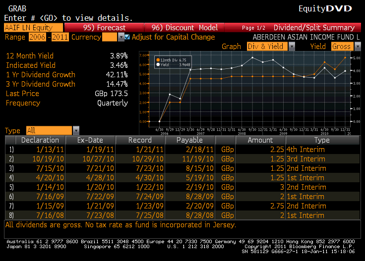This screenshot has height=261, width=365.
Task: Expand the Graph Div & Yield dropdown
Action: (291, 47)
